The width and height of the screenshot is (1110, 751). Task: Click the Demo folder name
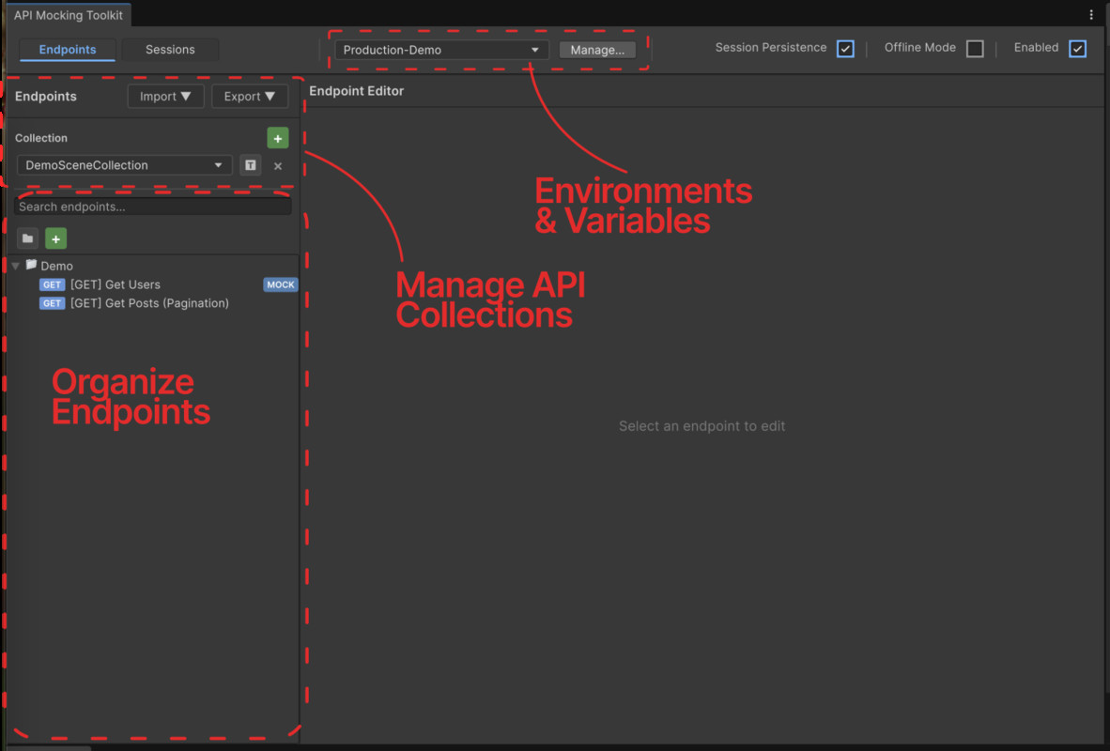click(56, 267)
